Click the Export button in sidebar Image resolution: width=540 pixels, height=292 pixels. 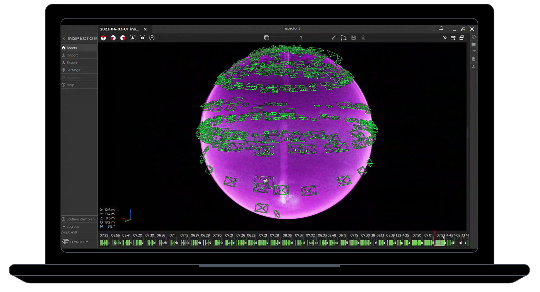[x=72, y=63]
